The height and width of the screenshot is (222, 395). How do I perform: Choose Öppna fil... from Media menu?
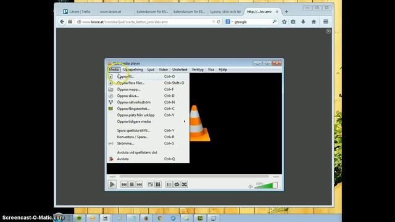148,76
